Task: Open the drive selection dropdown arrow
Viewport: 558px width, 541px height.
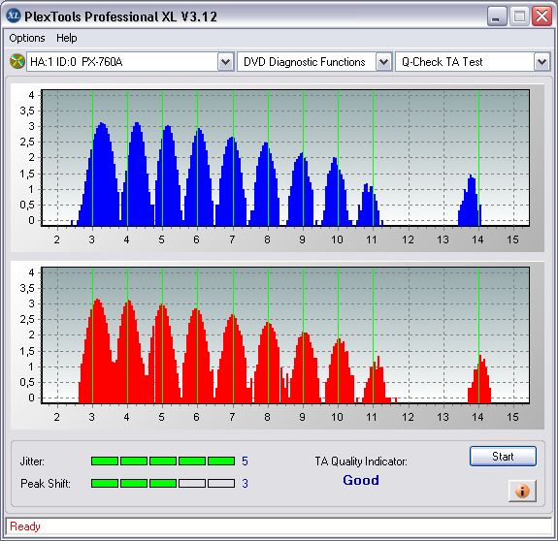Action: point(225,62)
